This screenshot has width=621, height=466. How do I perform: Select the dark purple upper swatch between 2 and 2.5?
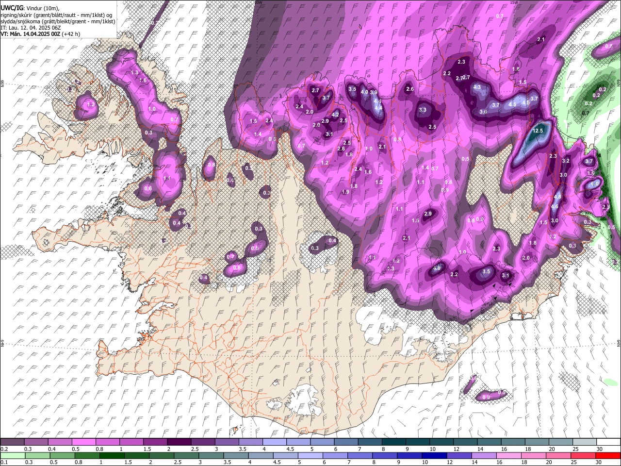click(x=179, y=442)
